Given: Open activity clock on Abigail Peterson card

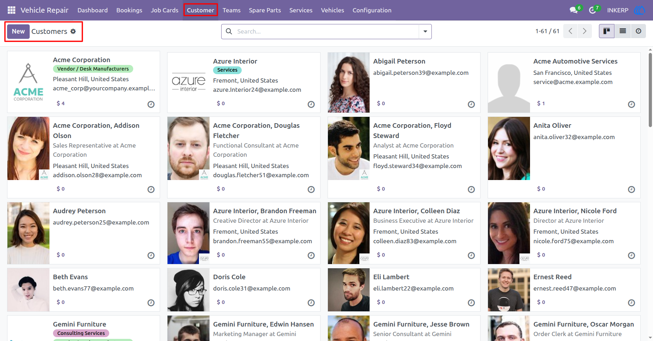Looking at the screenshot, I should coord(471,104).
